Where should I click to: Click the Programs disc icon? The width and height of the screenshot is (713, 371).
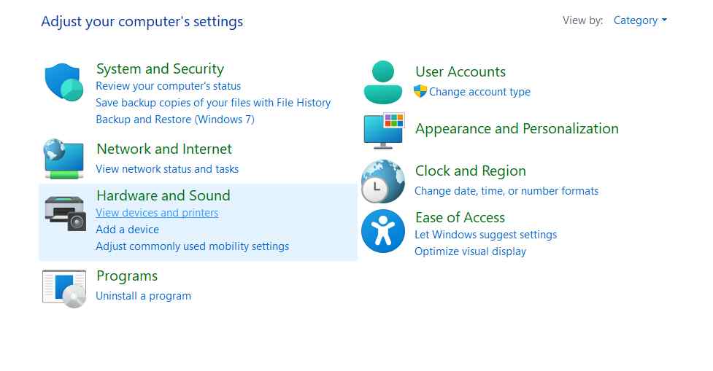click(x=64, y=289)
